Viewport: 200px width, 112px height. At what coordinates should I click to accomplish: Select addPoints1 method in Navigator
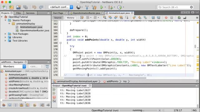(x=28, y=82)
